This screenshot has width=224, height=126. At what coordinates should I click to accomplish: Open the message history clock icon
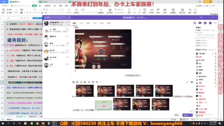pyautogui.click(x=192, y=82)
